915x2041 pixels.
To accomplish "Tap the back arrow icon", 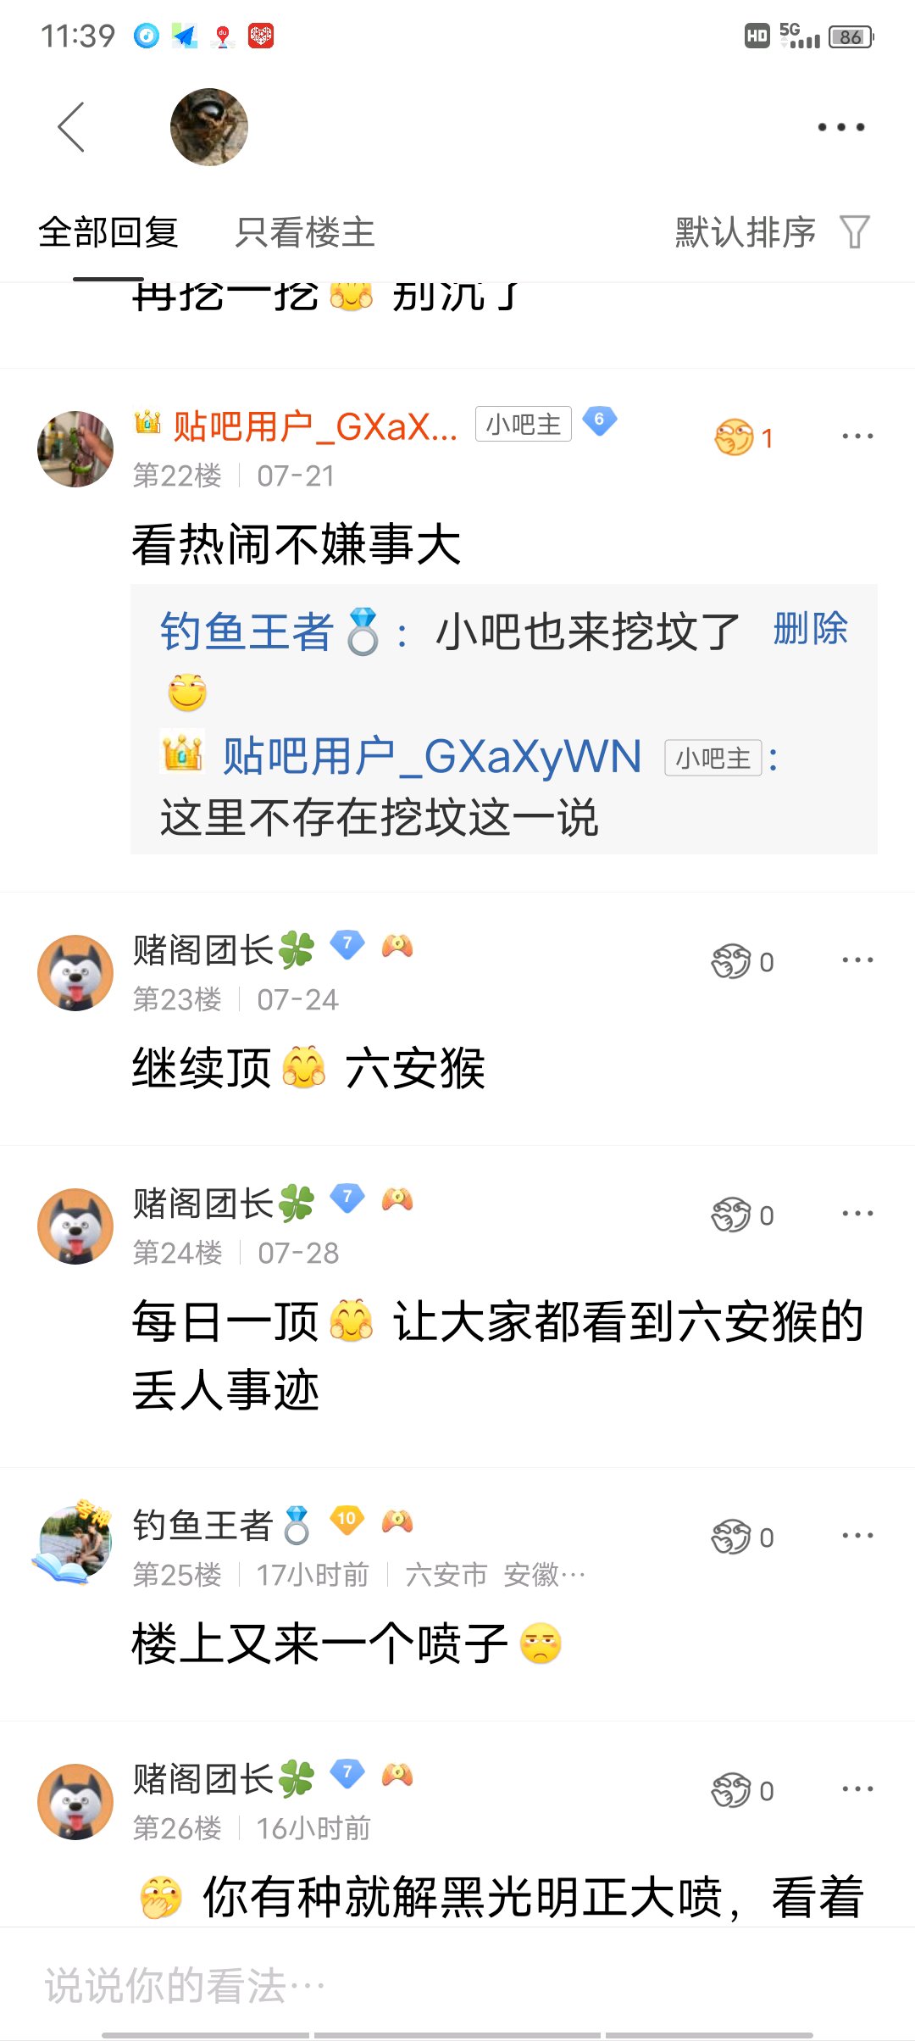I will click(71, 127).
